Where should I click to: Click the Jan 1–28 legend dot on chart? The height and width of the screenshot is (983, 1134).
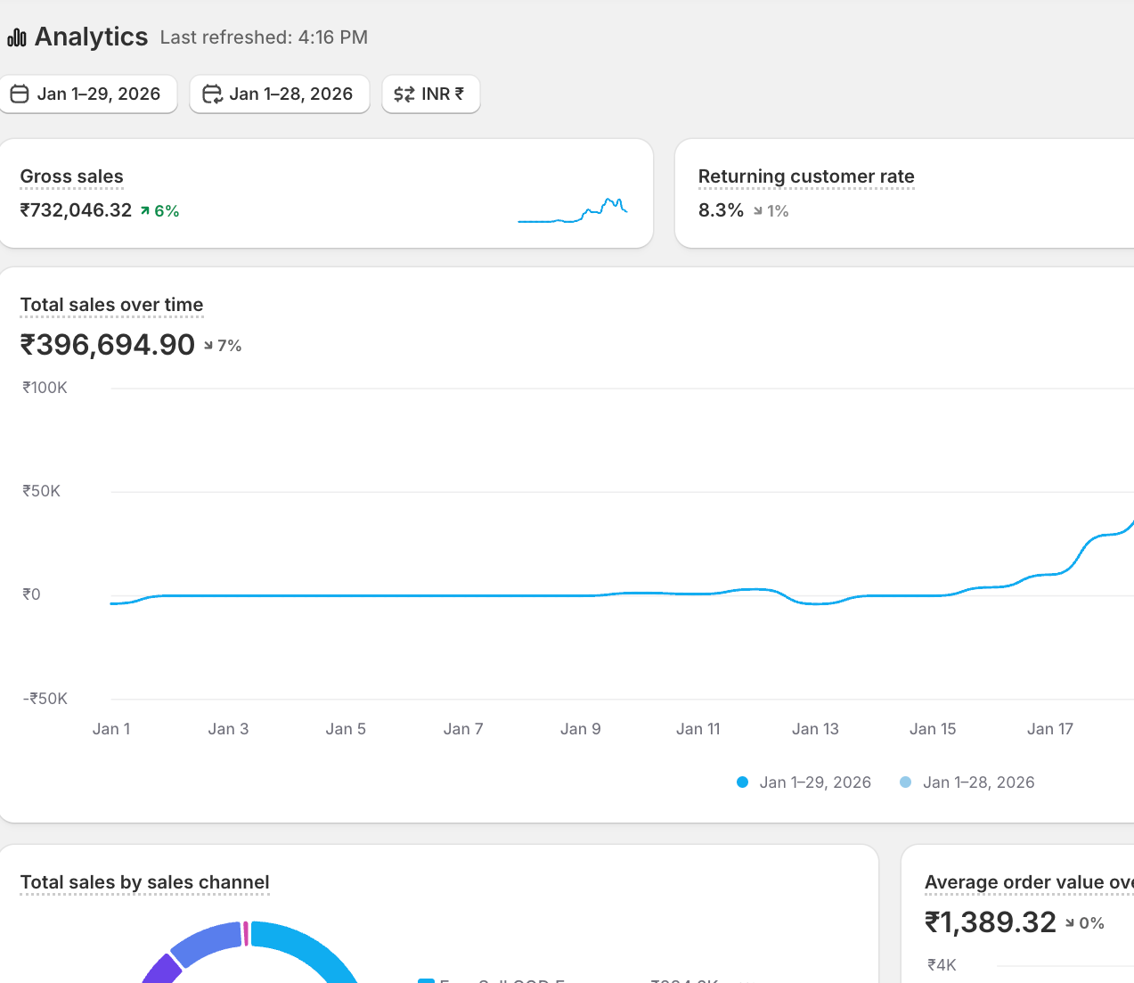pos(906,782)
